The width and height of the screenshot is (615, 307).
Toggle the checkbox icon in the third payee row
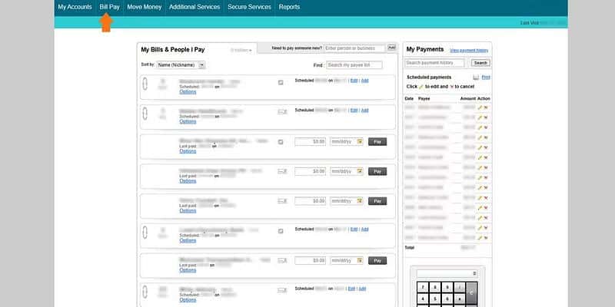(x=281, y=141)
